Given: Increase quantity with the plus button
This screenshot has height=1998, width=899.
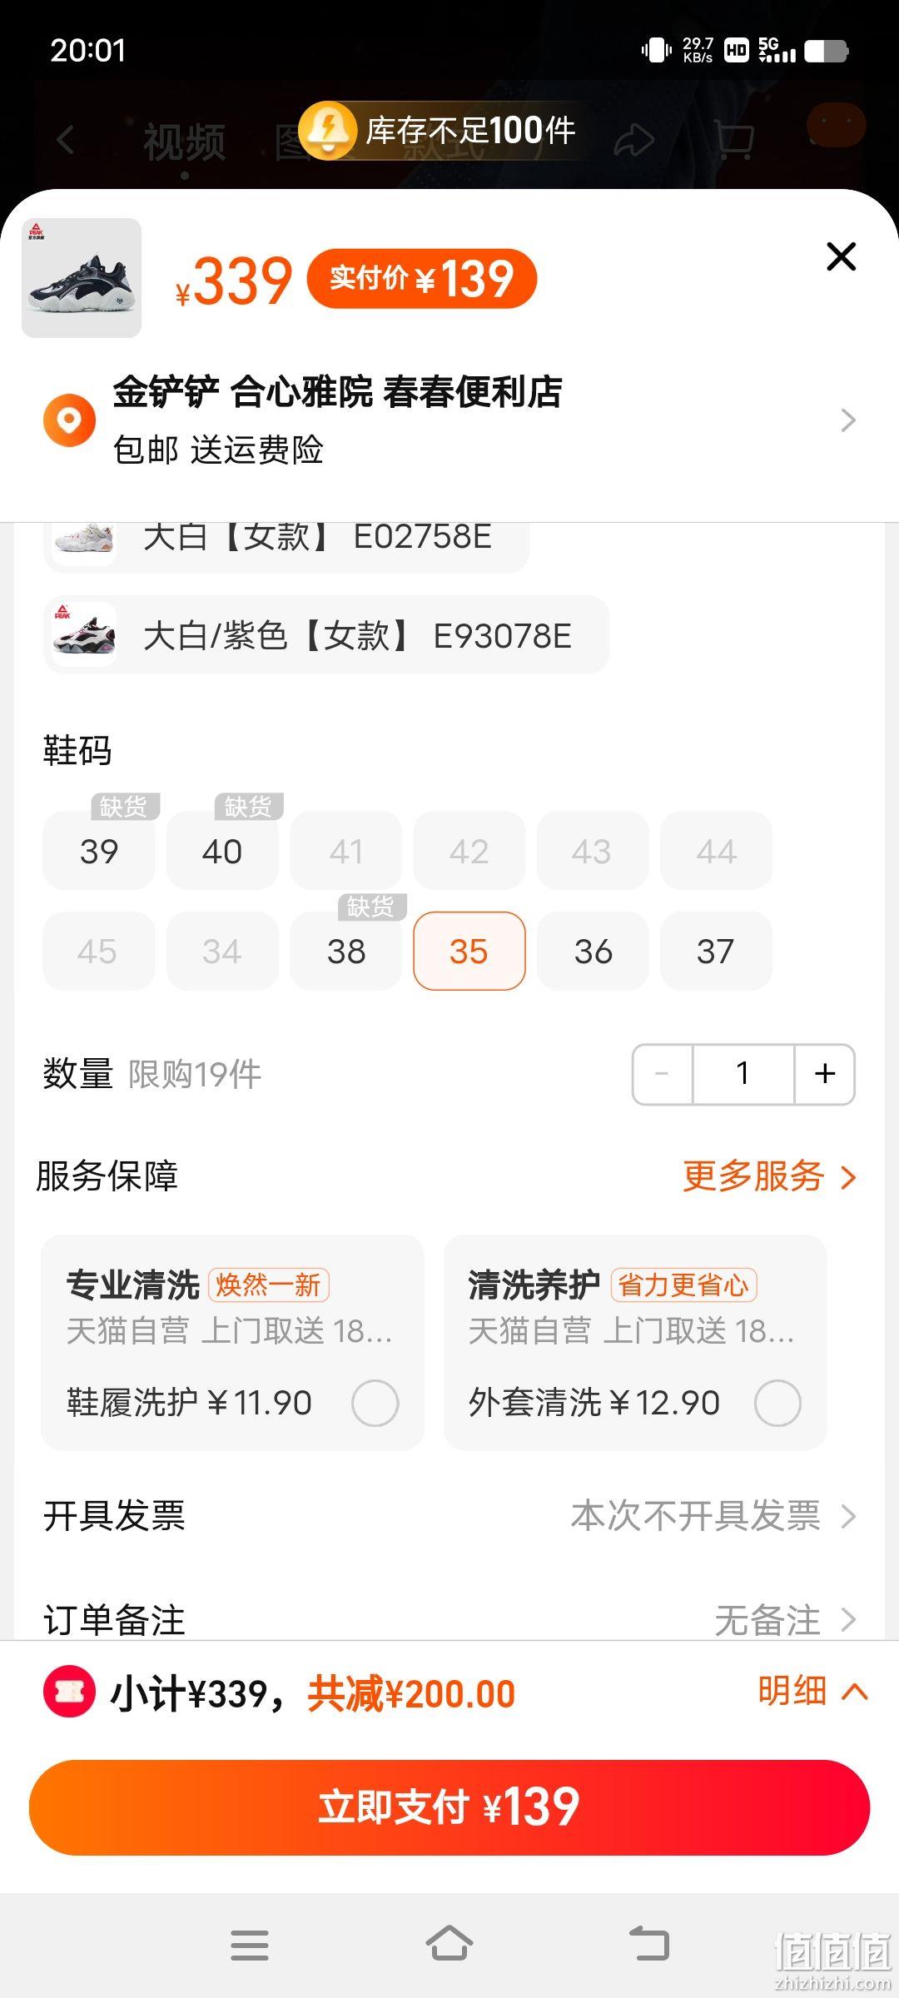Looking at the screenshot, I should pyautogui.click(x=825, y=1074).
